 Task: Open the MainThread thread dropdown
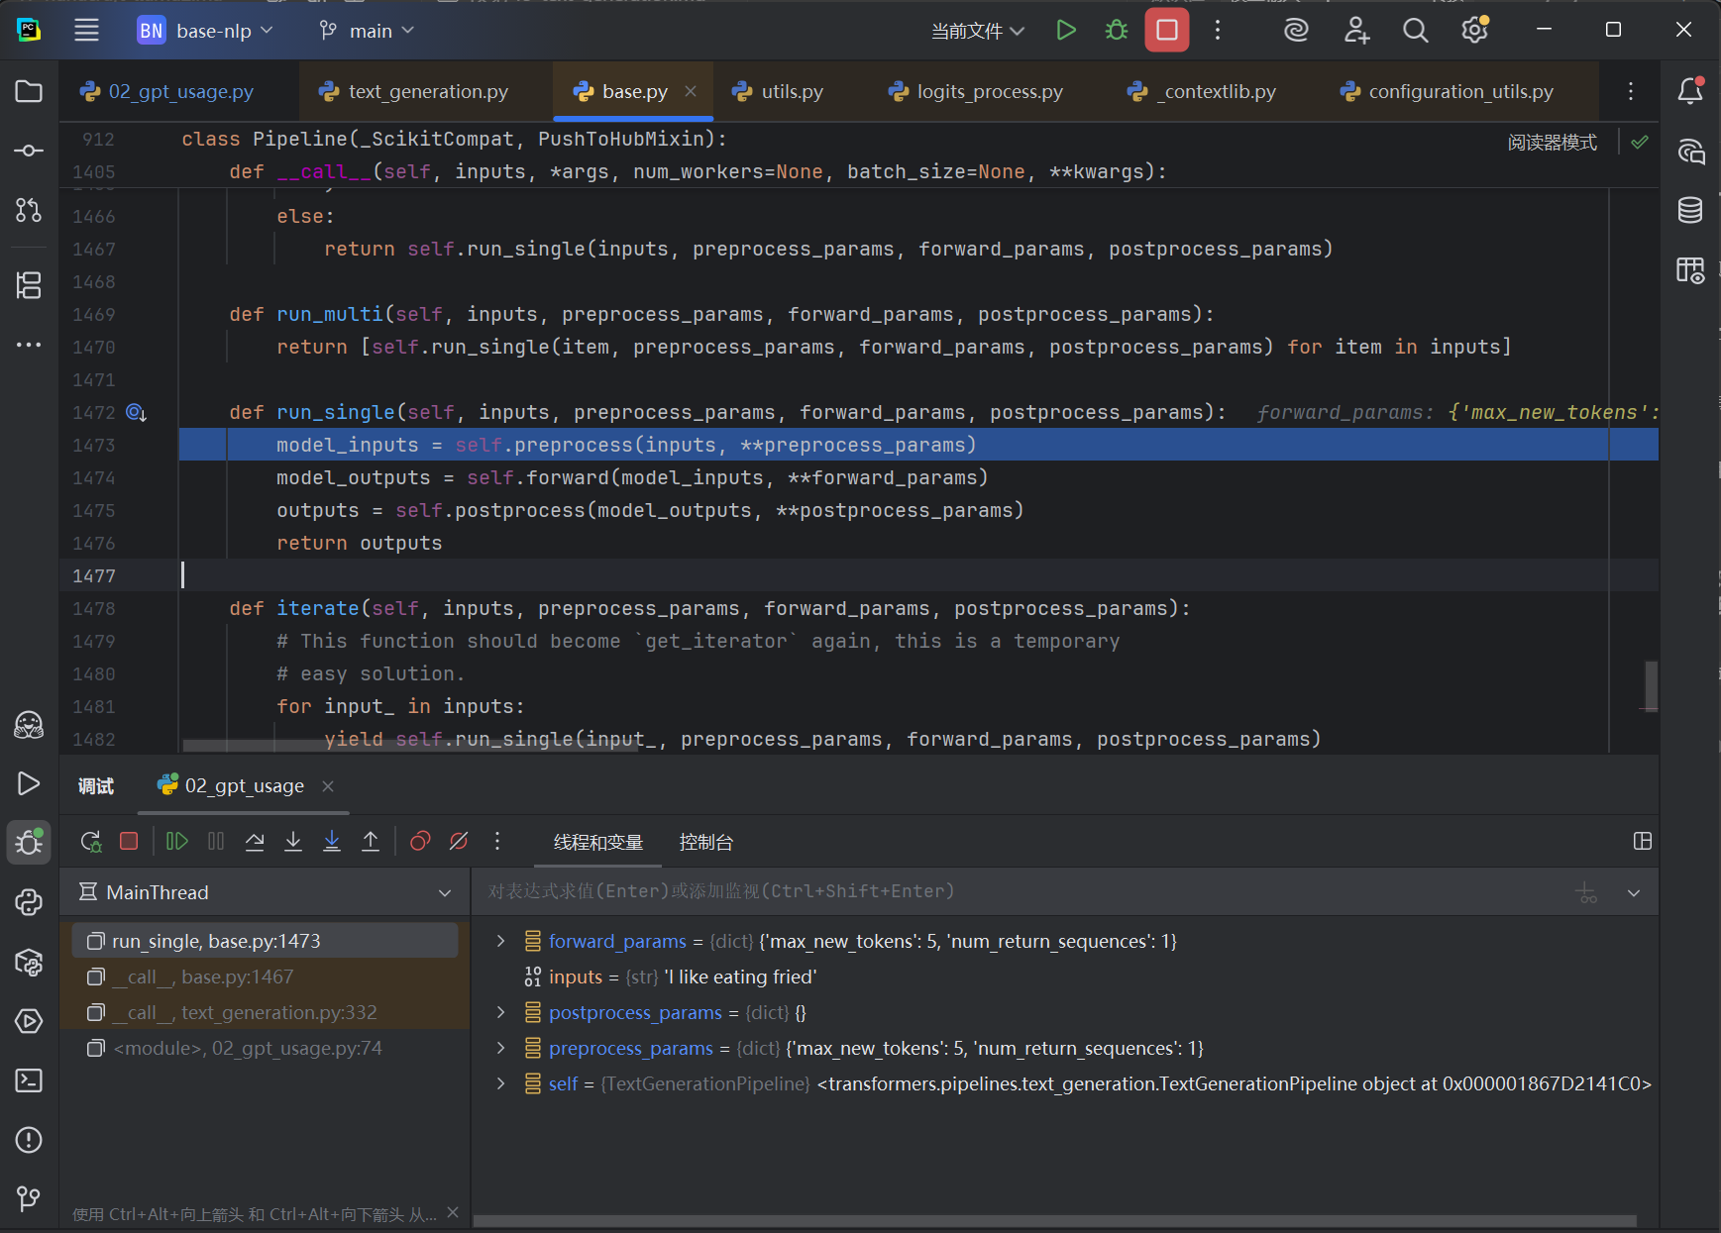click(266, 892)
